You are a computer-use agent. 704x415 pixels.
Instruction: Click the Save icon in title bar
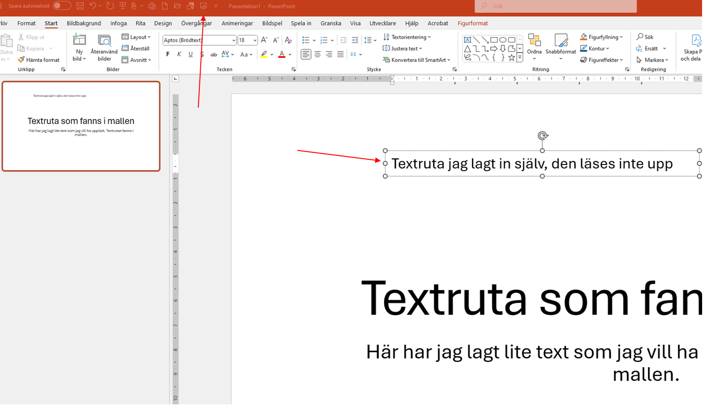(x=80, y=6)
